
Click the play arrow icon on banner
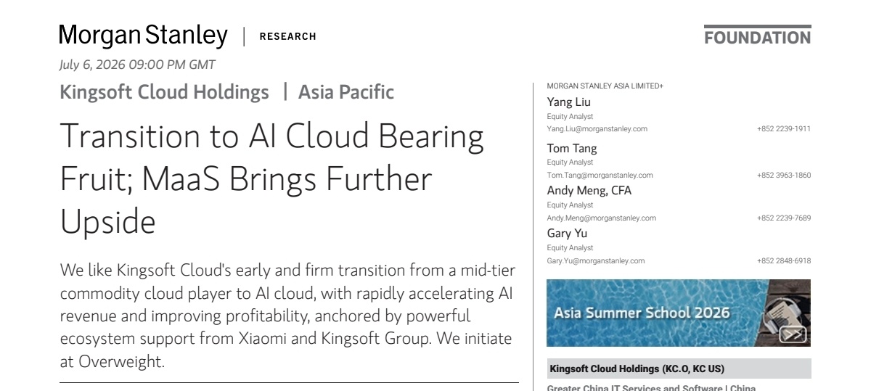click(x=793, y=334)
